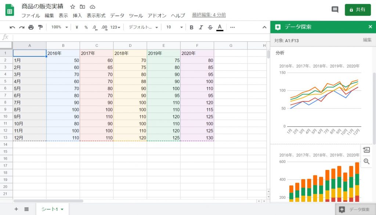Click the select all corner box
Image resolution: width=376 pixels, height=215 pixels.
[x=6, y=45]
